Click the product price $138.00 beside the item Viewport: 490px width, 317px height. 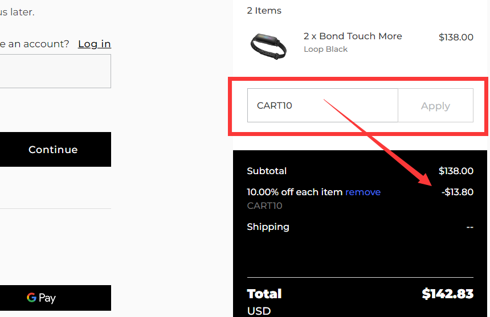pos(456,37)
